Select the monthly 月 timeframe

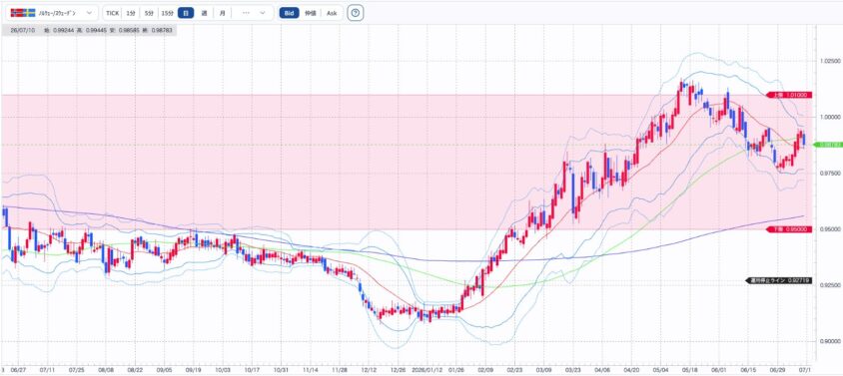click(x=222, y=13)
